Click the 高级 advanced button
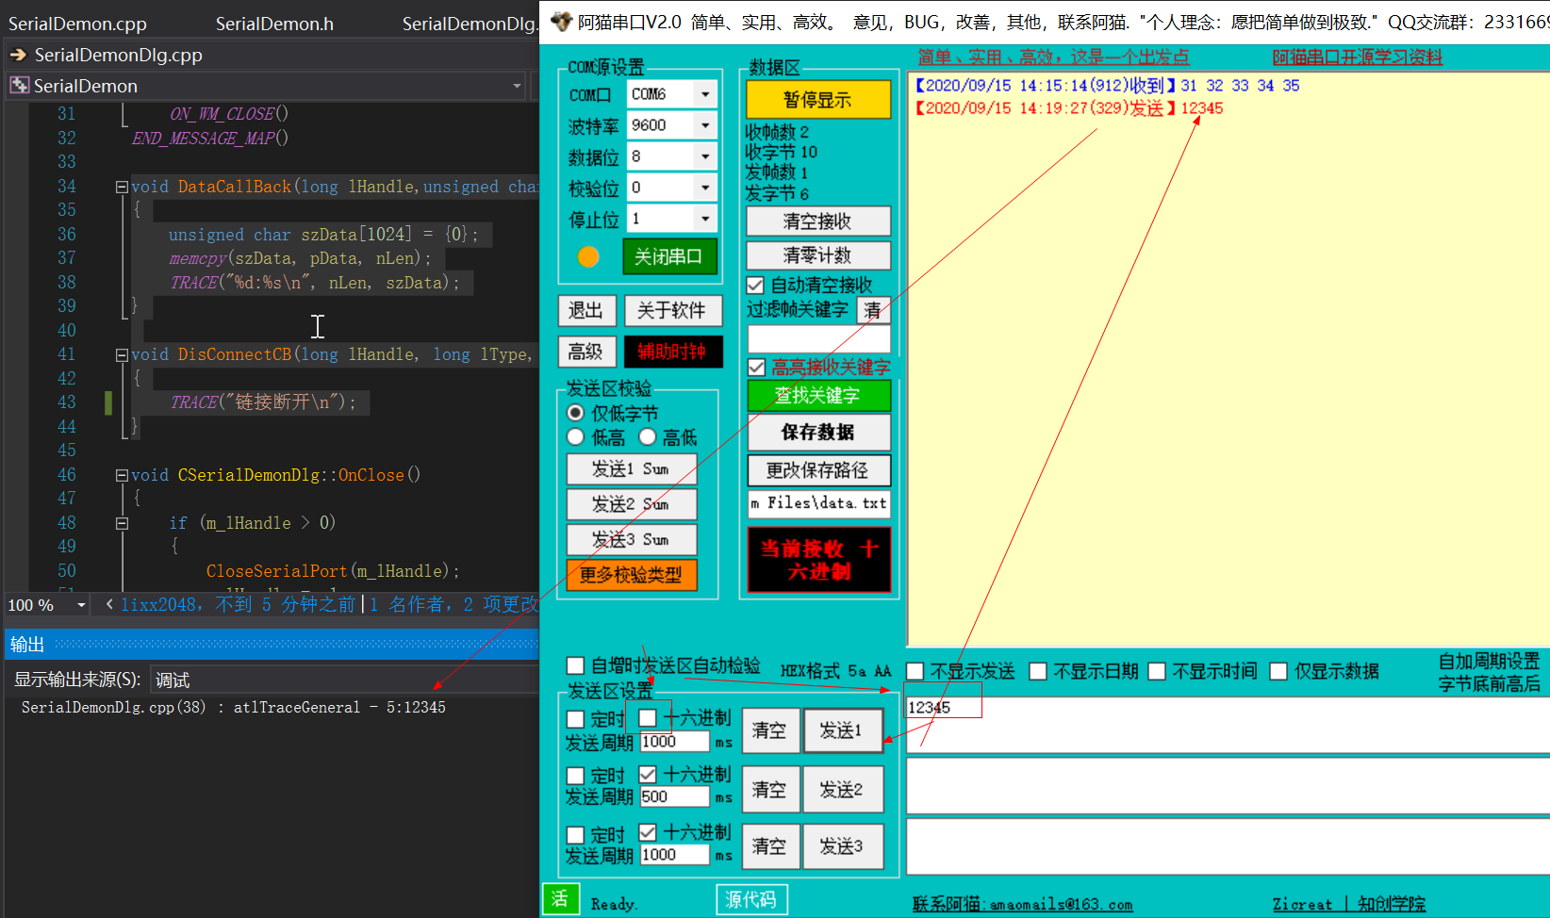 click(587, 352)
